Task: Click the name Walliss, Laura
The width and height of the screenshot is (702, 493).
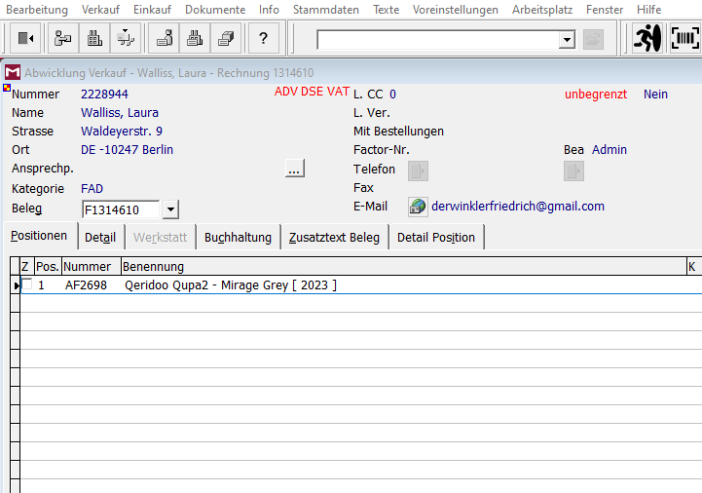Action: click(x=120, y=112)
